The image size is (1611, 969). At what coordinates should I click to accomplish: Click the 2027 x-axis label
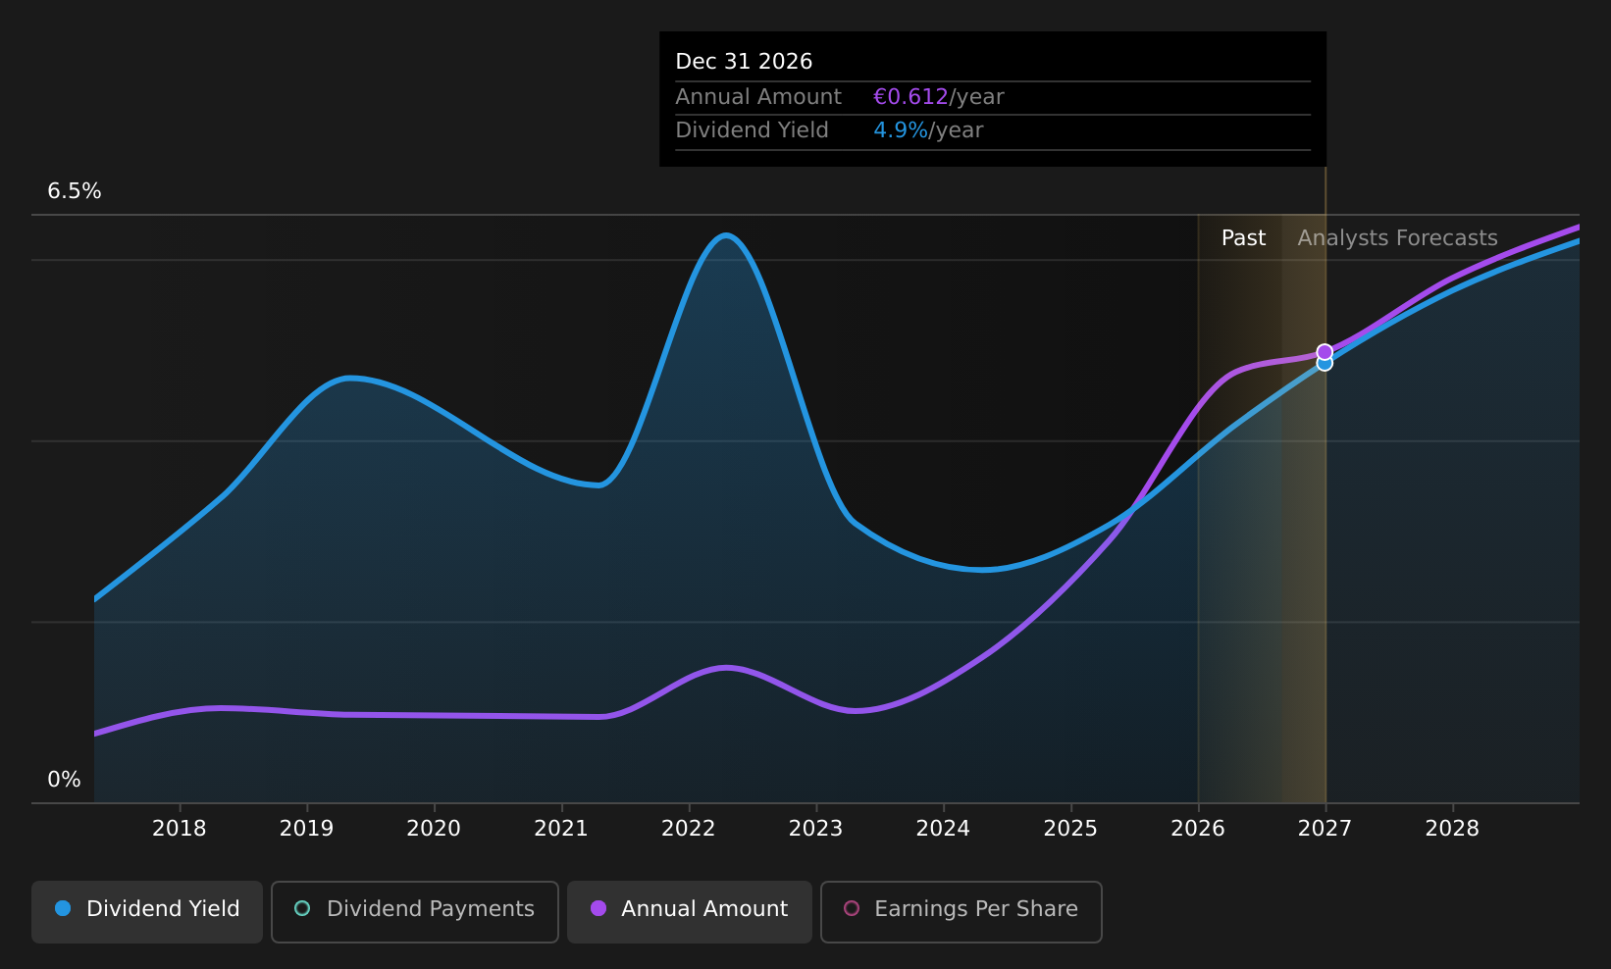coord(1325,829)
